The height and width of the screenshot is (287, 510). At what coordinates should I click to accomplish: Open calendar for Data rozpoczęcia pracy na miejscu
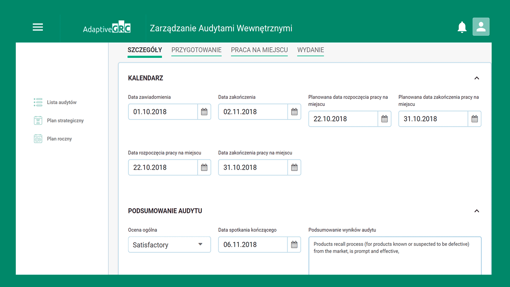tap(204, 168)
